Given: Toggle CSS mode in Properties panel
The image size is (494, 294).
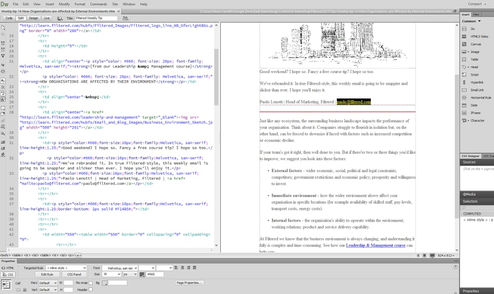Looking at the screenshot, I should click(8, 275).
